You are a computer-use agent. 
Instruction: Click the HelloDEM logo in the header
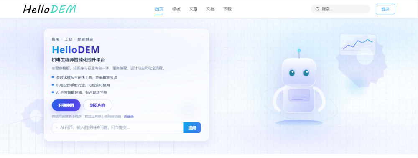coord(50,9)
